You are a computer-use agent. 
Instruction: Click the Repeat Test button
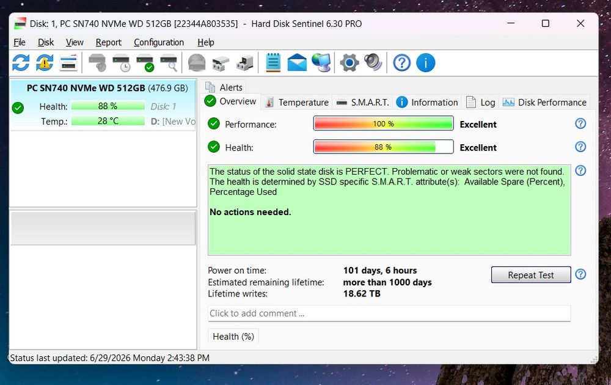point(531,275)
